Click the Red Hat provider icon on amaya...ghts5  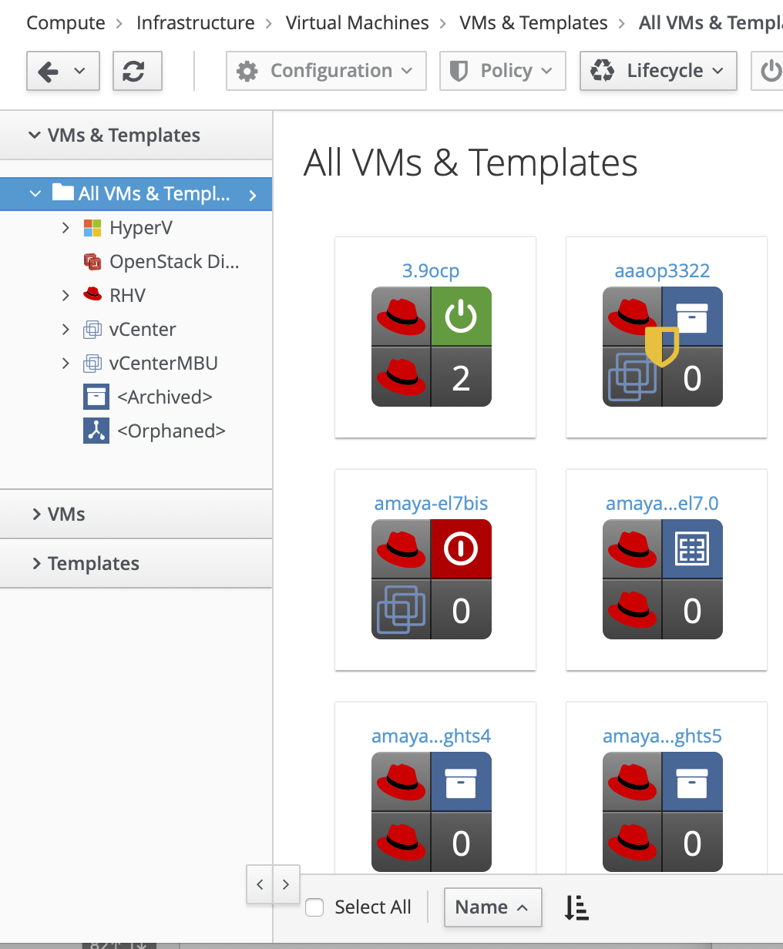(632, 843)
